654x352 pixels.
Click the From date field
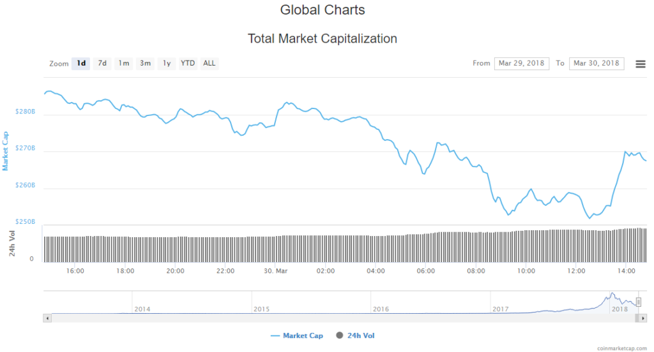coord(521,63)
